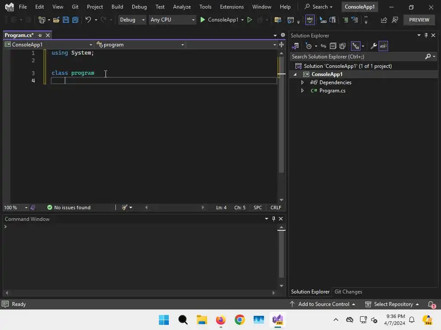Open the toolbar overflow options
This screenshot has height=330, width=441.
[x=366, y=20]
